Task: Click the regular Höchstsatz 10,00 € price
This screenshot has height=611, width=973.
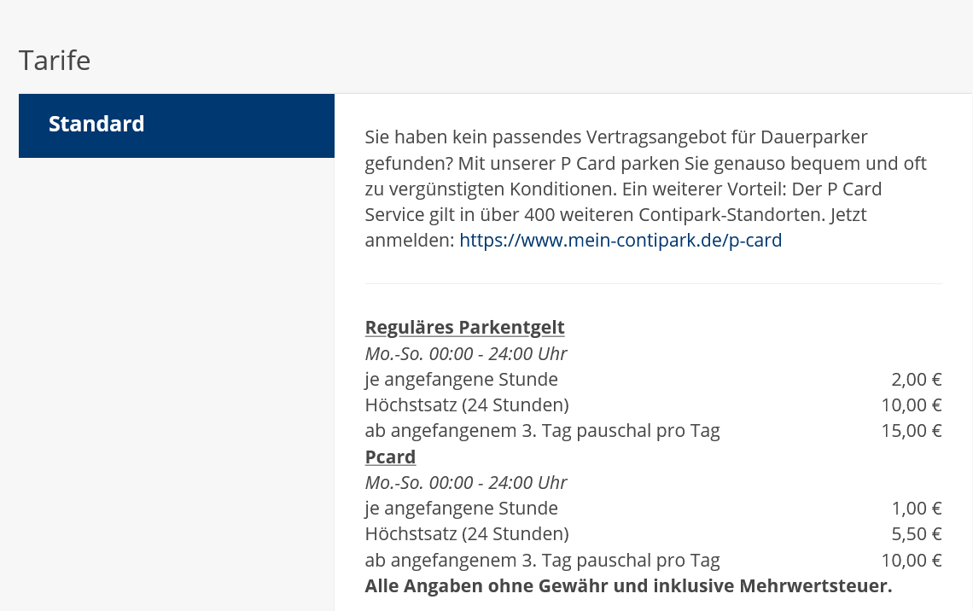Action: click(x=911, y=405)
